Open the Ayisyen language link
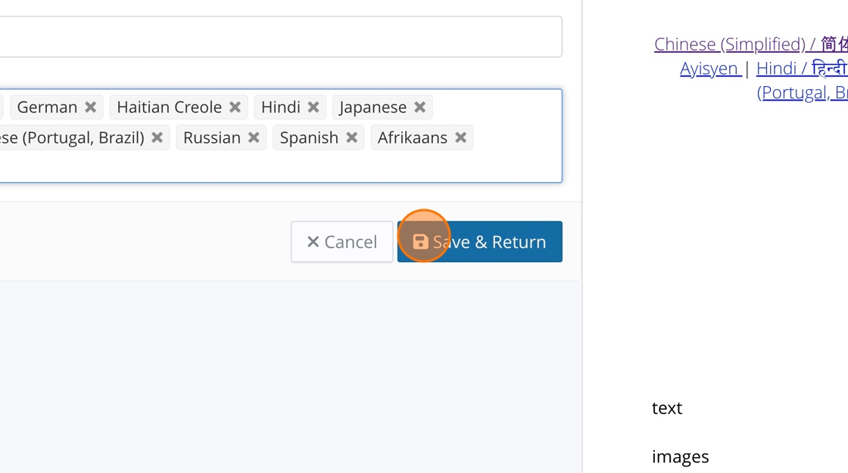 tap(709, 68)
